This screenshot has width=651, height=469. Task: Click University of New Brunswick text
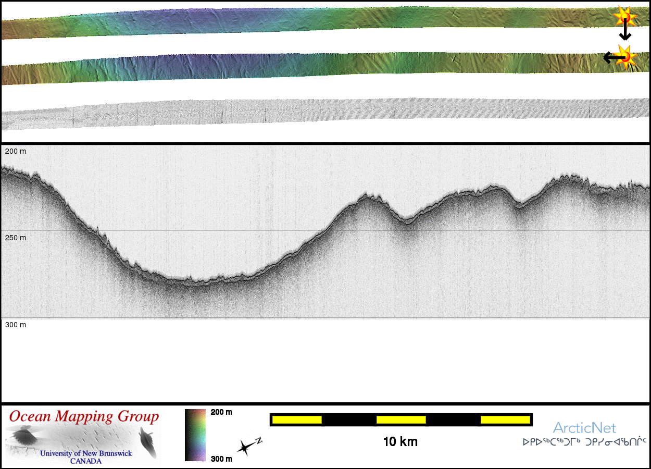tap(86, 453)
